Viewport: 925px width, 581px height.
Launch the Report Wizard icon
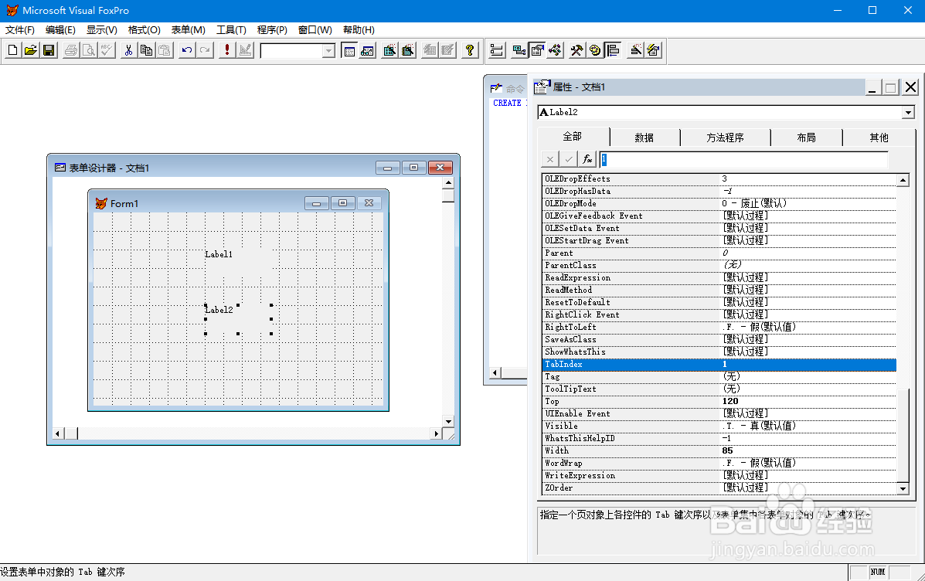click(408, 50)
